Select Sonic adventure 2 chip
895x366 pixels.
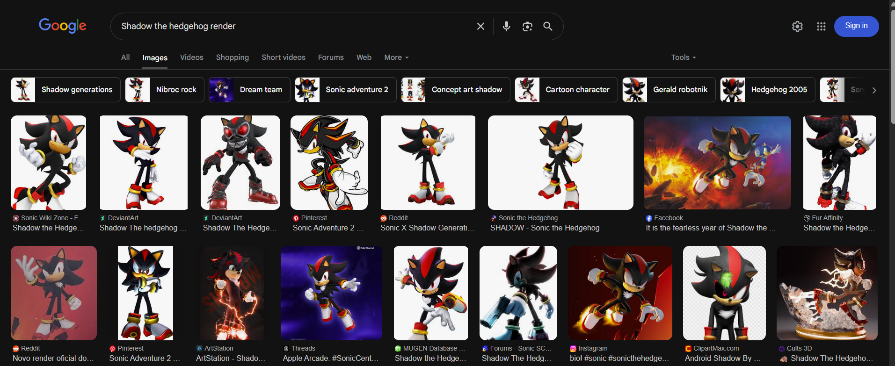click(x=346, y=90)
